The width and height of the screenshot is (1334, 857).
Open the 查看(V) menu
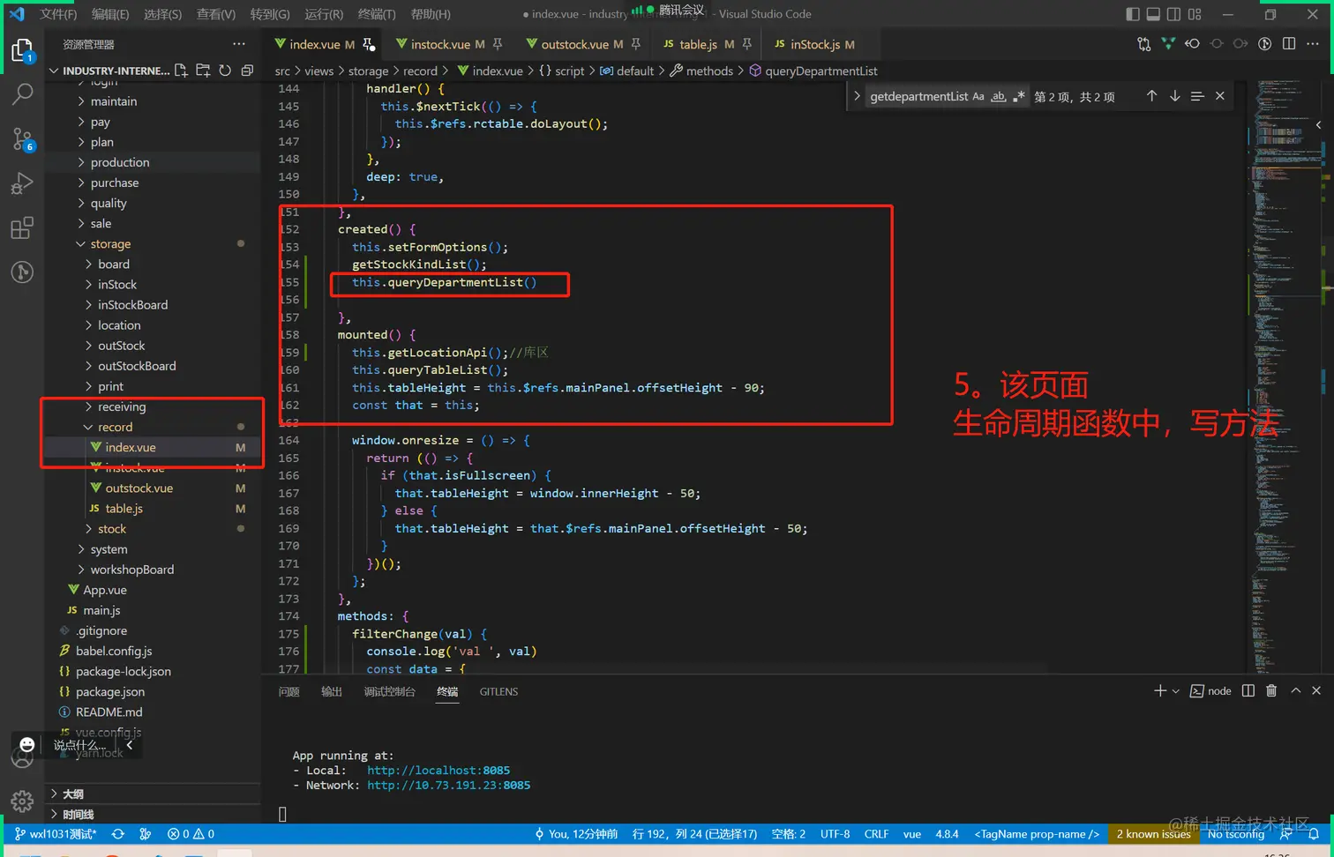coord(215,14)
